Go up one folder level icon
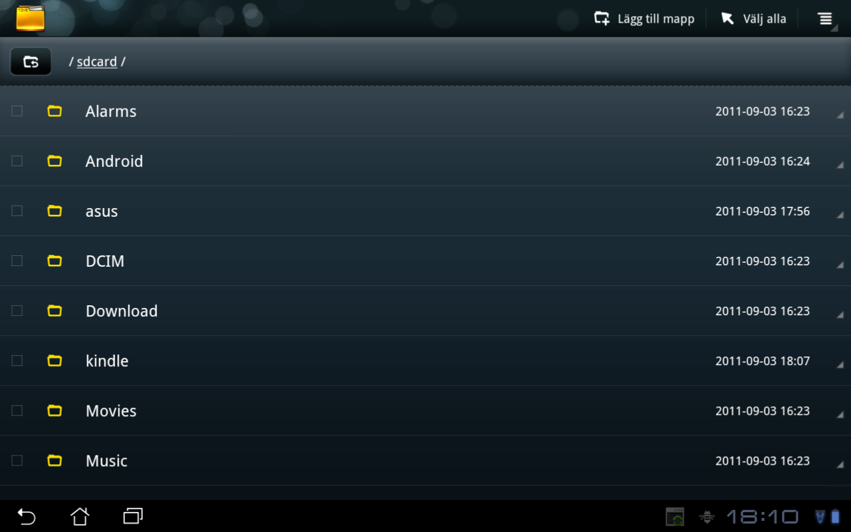The image size is (851, 532). (x=31, y=62)
